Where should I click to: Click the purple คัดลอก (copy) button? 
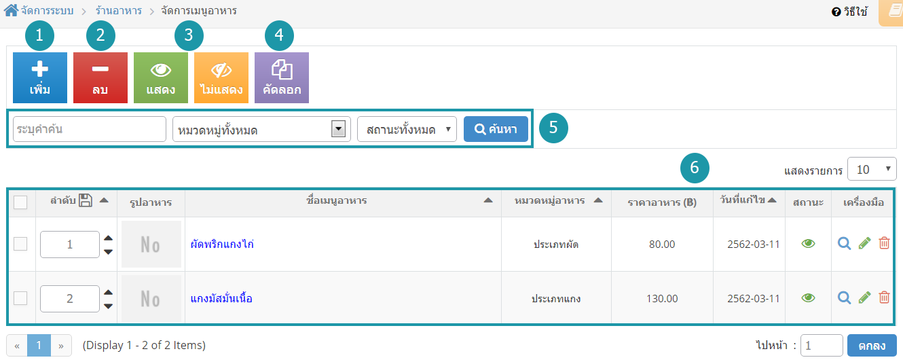pos(282,77)
